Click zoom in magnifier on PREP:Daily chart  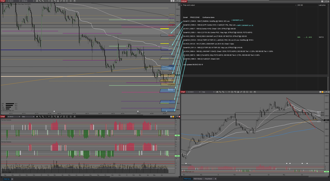click(x=223, y=92)
